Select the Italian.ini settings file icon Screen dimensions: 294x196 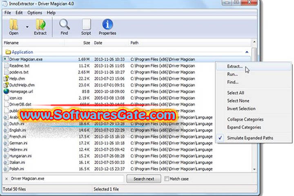coord(7,163)
